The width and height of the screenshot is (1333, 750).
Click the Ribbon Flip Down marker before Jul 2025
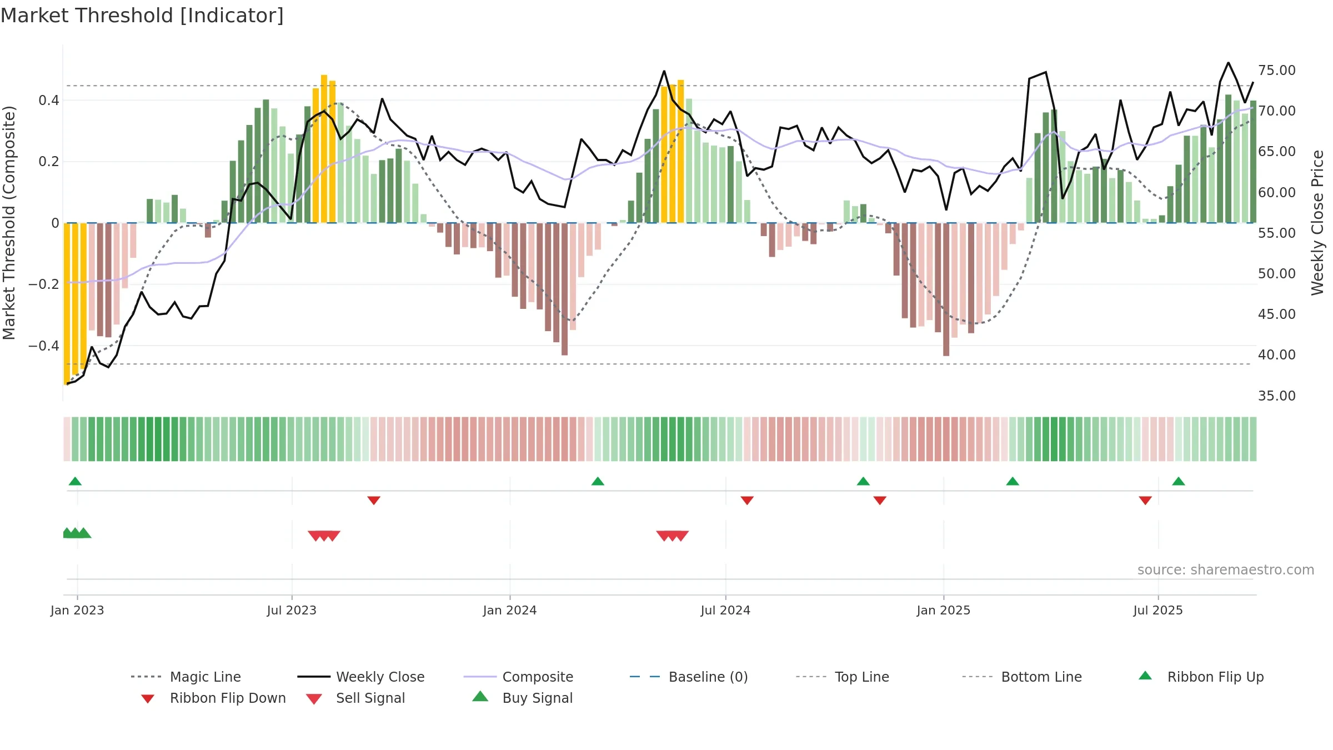coord(1145,501)
